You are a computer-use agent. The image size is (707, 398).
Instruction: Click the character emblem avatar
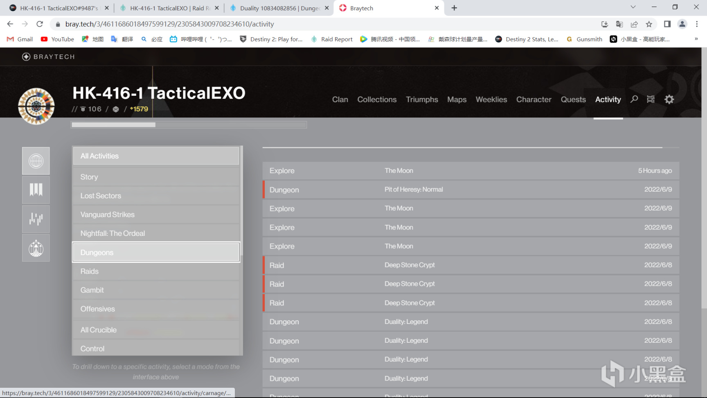(x=36, y=106)
